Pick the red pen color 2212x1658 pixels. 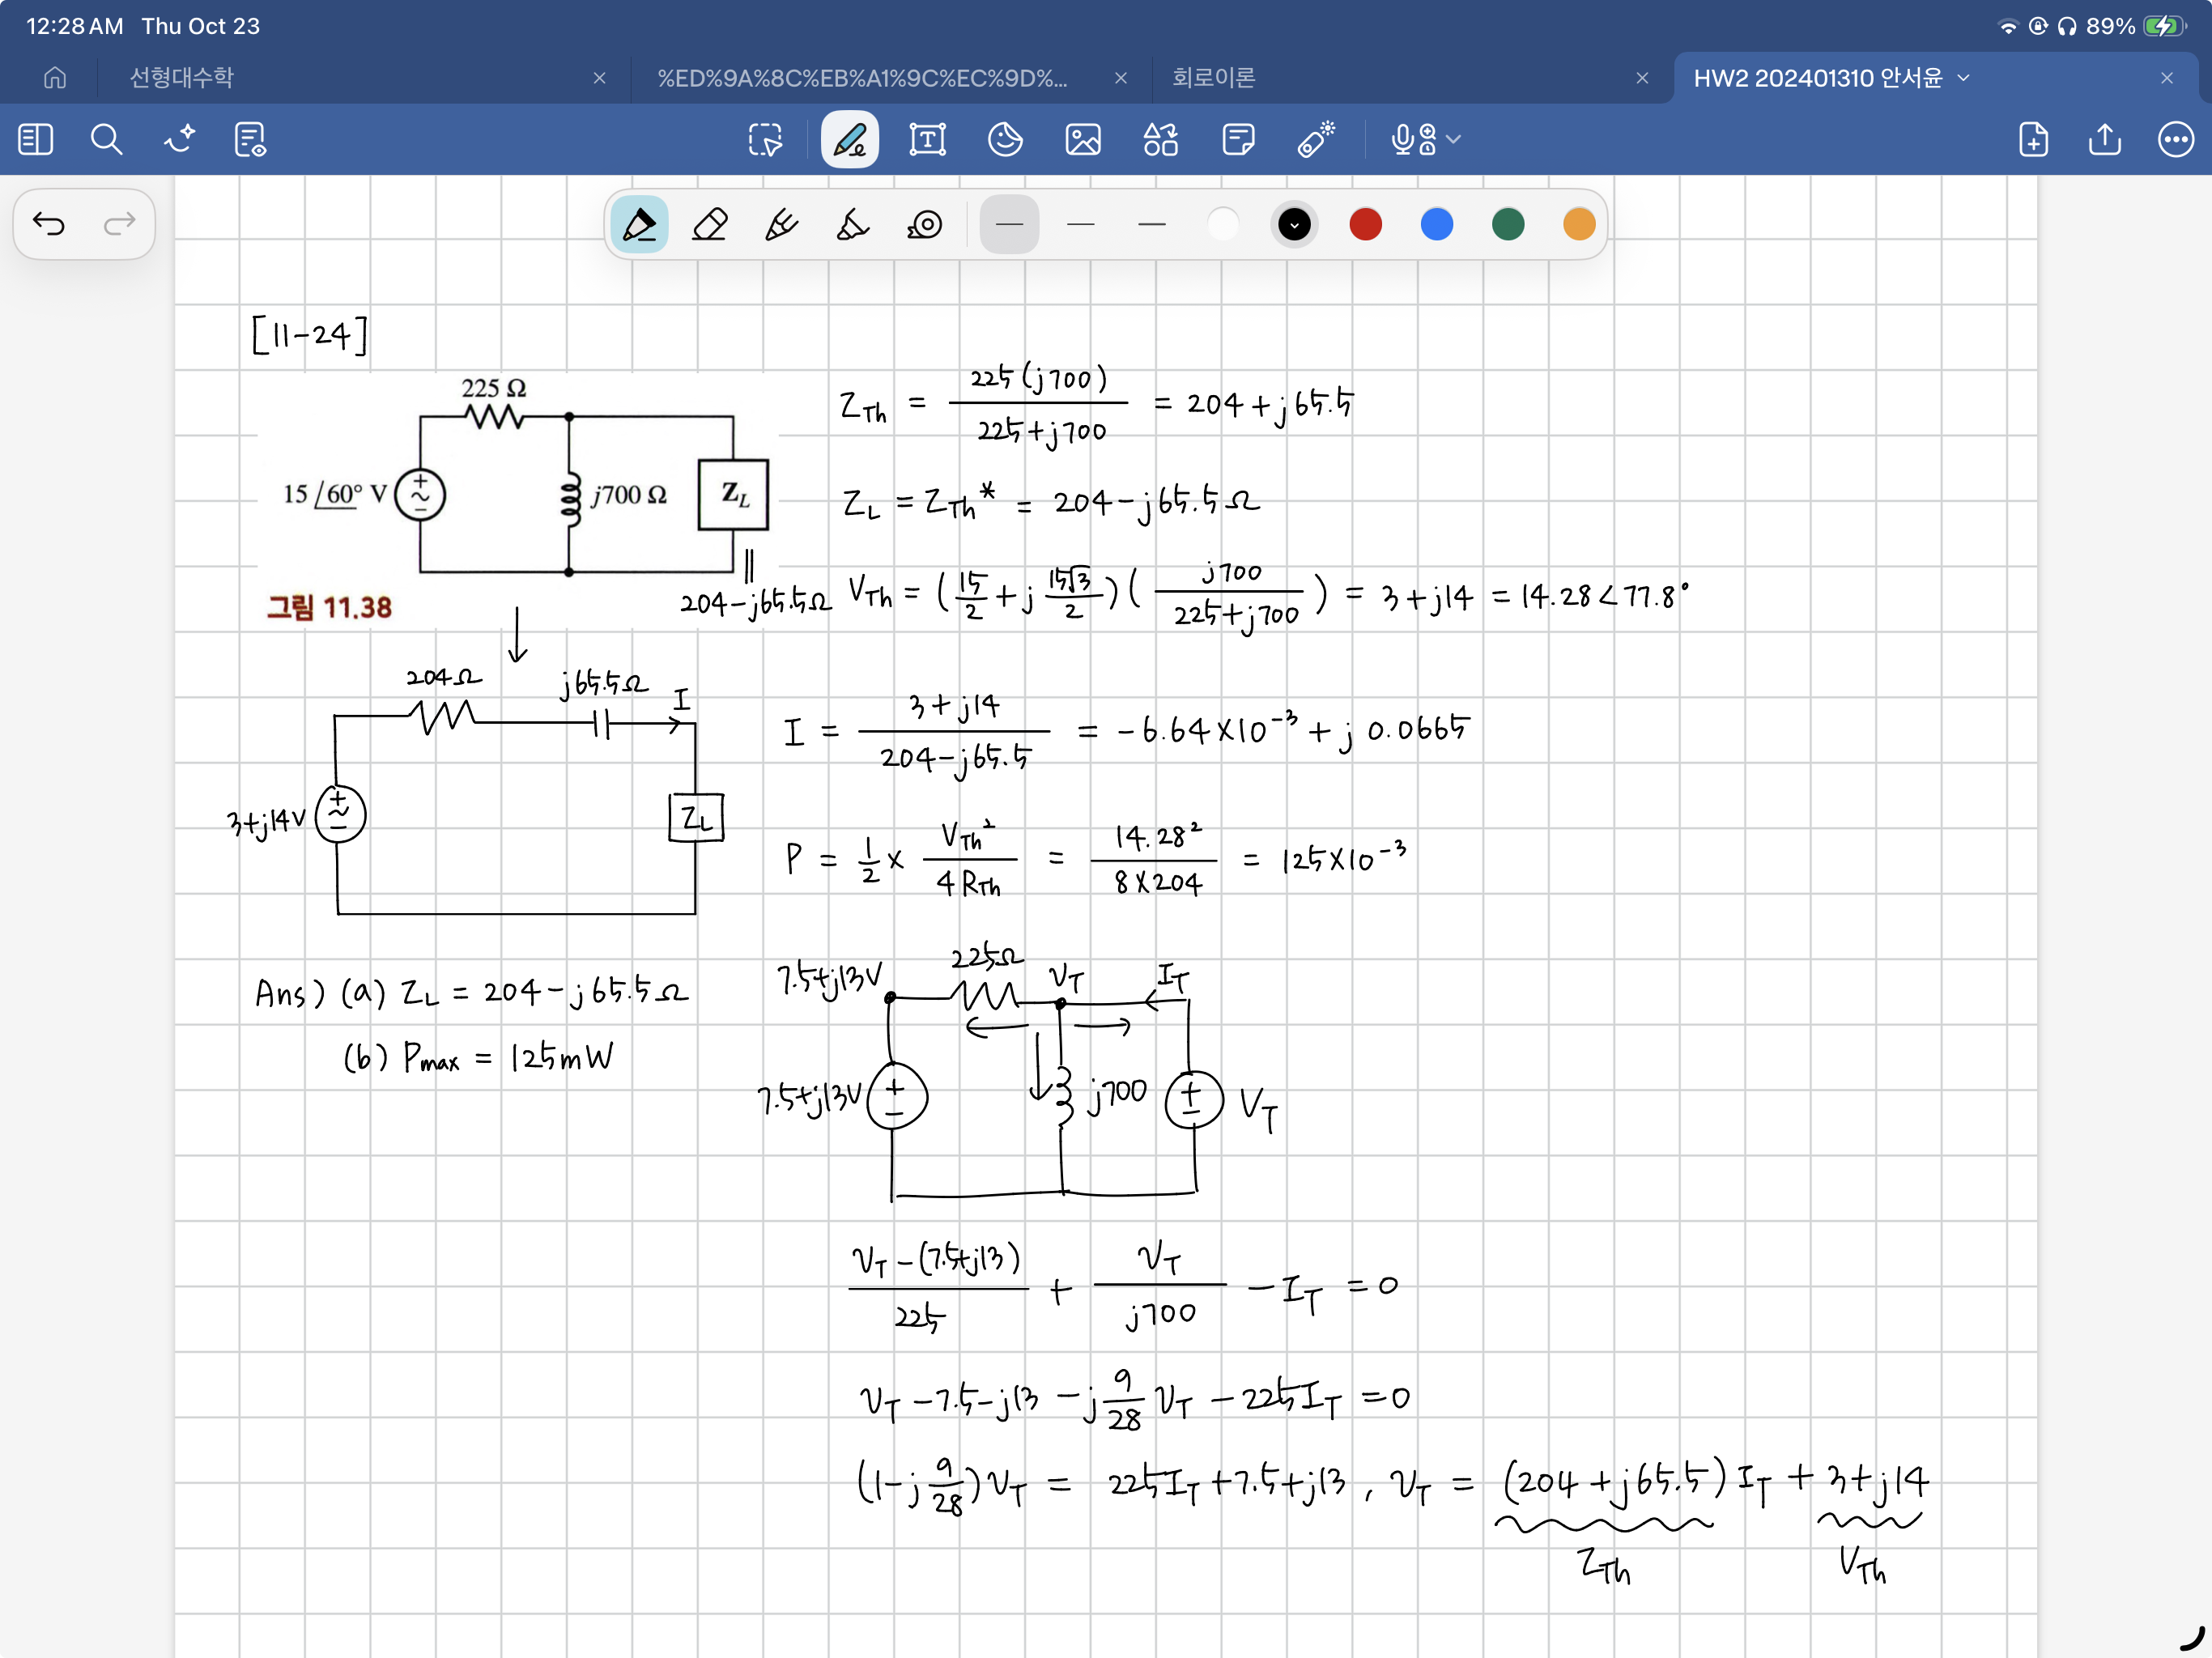tap(1365, 224)
